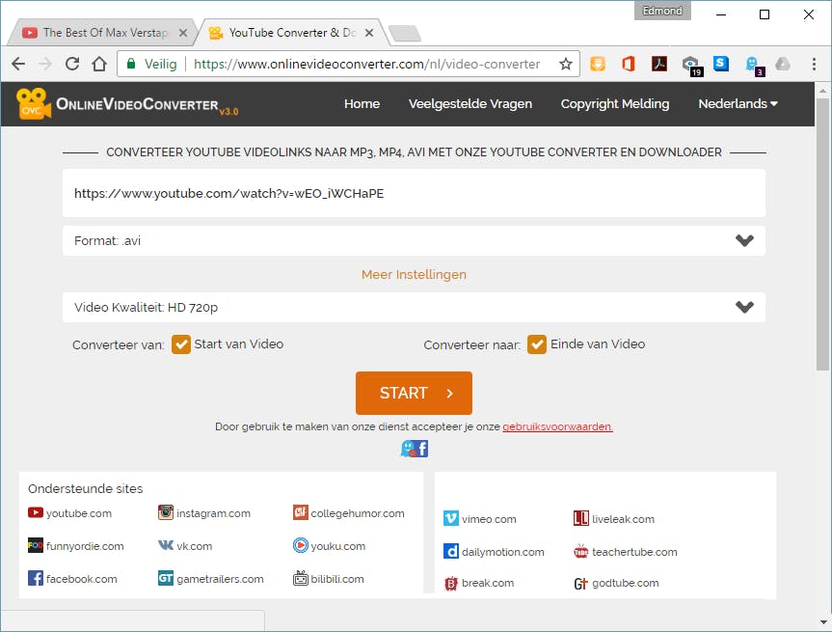
Task: Bookmark this page with the star icon
Action: point(566,65)
